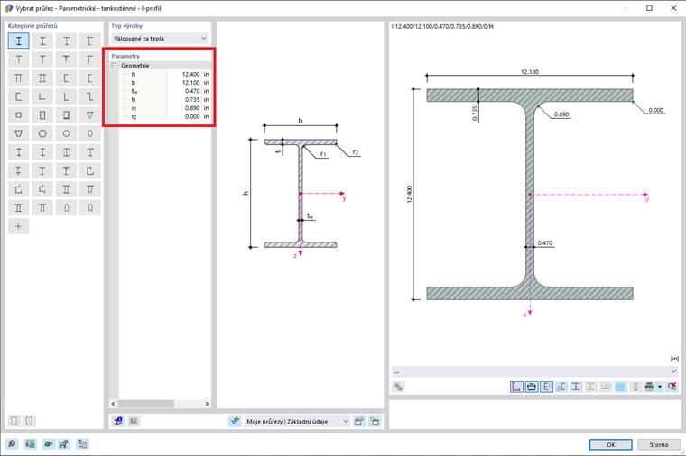Pick the large circular tube section category
Image resolution: width=686 pixels, height=456 pixels.
42,133
